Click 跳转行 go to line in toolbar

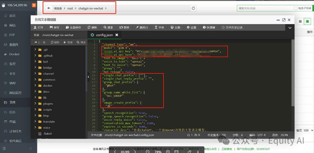(x=142, y=28)
